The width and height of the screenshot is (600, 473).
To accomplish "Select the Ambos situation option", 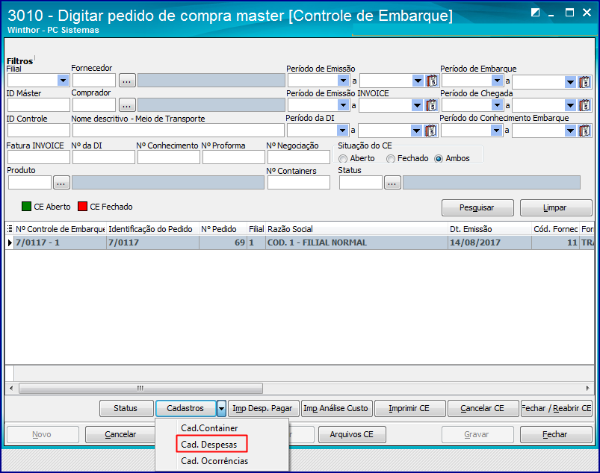I will tap(439, 159).
